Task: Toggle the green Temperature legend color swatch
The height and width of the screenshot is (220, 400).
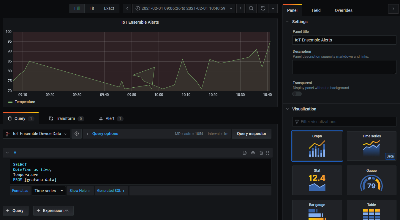Action: pos(10,102)
